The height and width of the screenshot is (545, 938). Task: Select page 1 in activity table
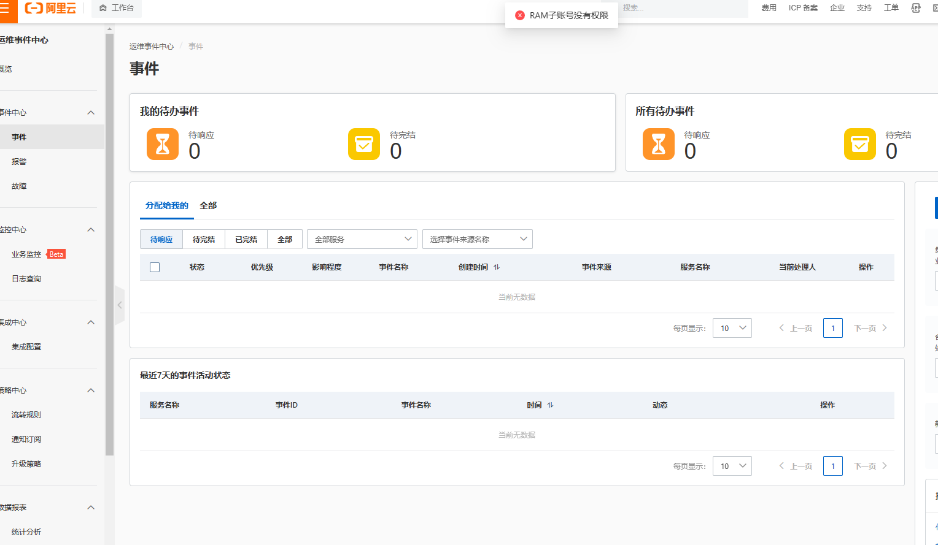tap(833, 466)
